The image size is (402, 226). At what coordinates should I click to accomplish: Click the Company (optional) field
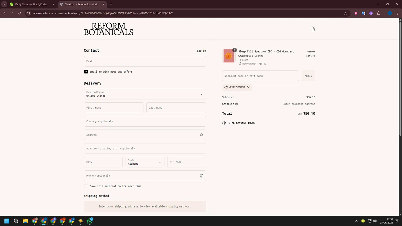pyautogui.click(x=145, y=121)
